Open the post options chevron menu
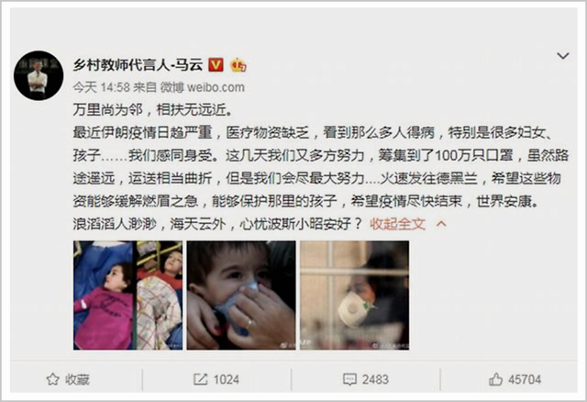The image size is (587, 402). coord(562,56)
